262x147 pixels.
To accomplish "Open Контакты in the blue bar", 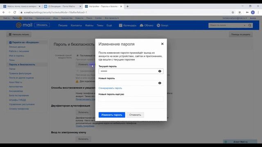I will point(76,25).
